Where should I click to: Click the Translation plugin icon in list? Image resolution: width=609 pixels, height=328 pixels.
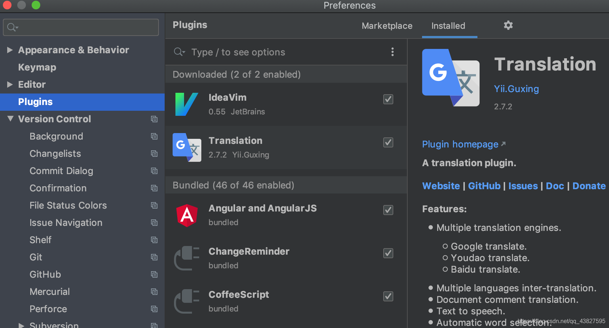[187, 147]
